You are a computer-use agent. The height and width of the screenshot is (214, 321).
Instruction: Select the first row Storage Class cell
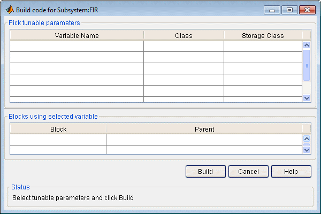[263, 46]
